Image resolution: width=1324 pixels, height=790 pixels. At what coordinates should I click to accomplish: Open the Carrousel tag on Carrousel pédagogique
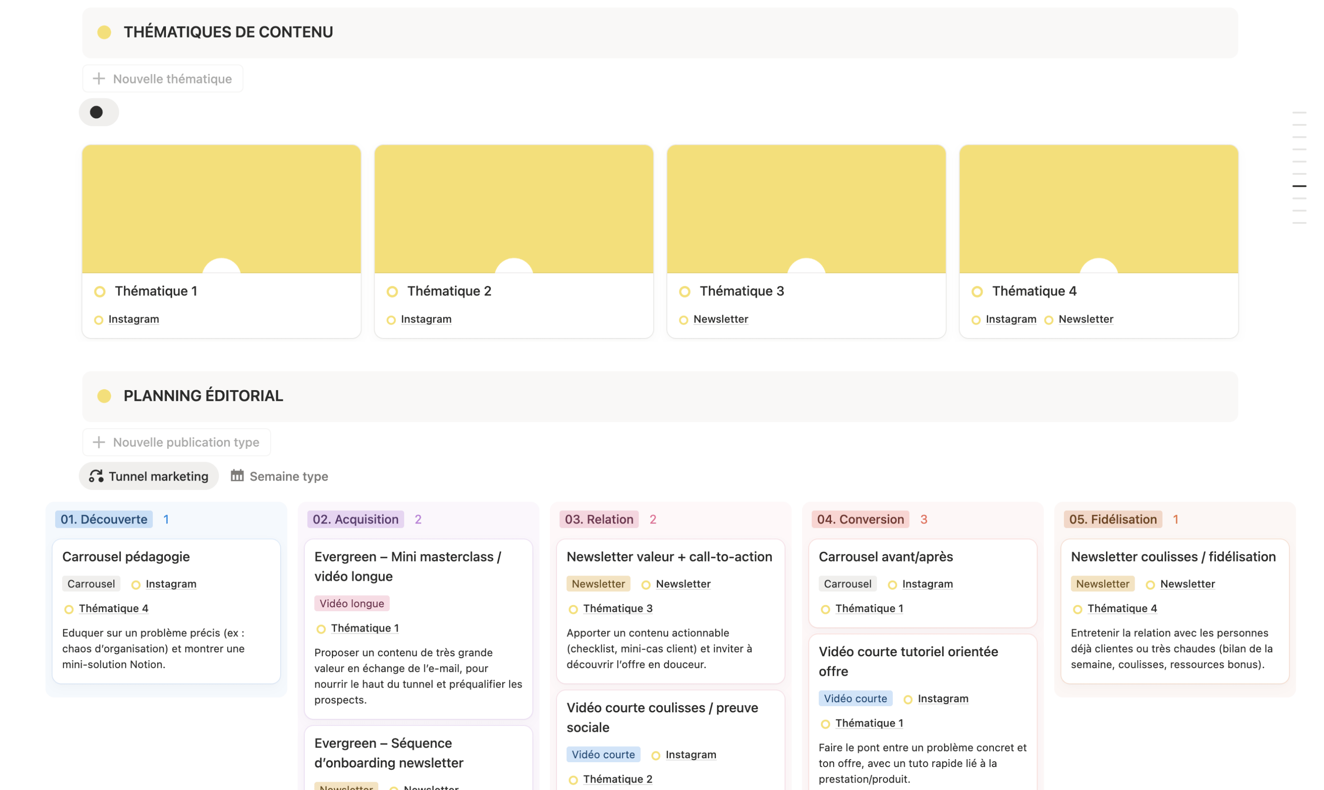(91, 583)
